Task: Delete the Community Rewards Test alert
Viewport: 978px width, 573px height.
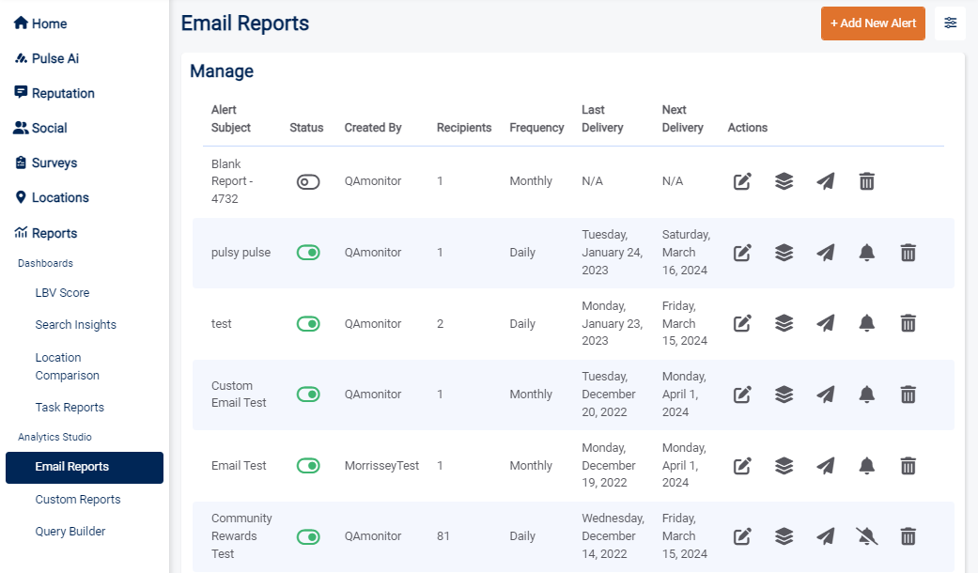Action: point(908,535)
